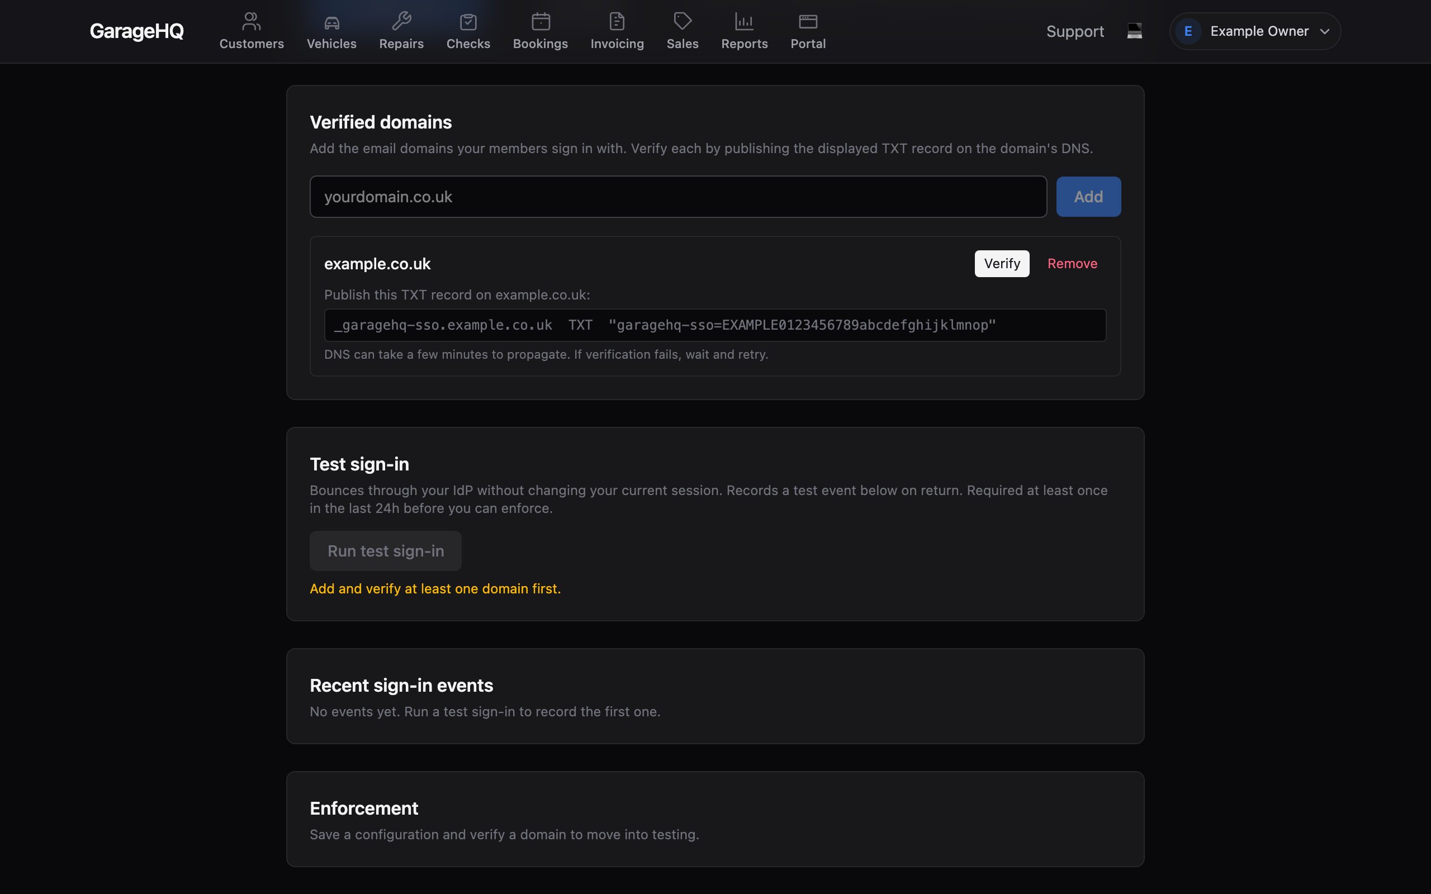Open the Repairs wrench icon
1431x894 pixels.
click(401, 22)
